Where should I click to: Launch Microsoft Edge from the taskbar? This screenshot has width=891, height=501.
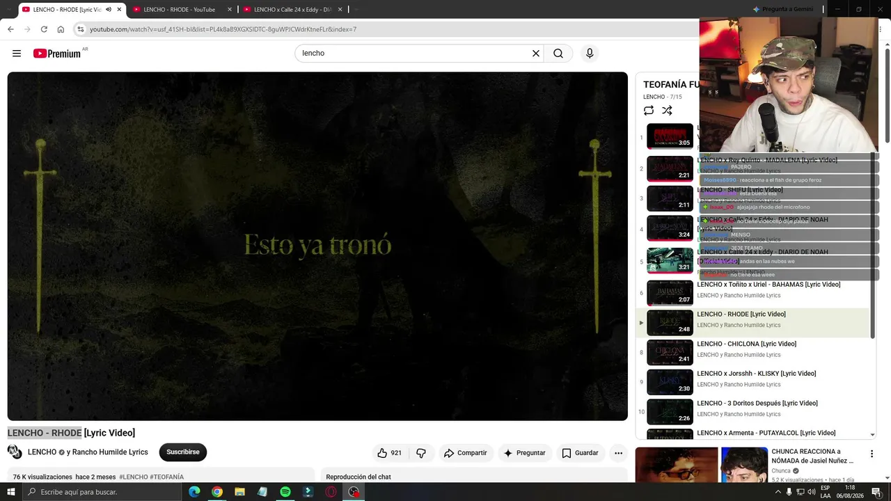[194, 492]
